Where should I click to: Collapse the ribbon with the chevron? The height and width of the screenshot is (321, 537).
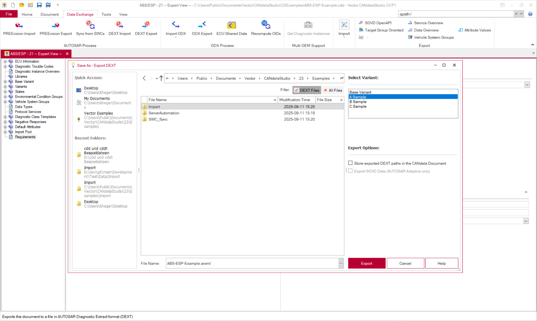[x=532, y=45]
